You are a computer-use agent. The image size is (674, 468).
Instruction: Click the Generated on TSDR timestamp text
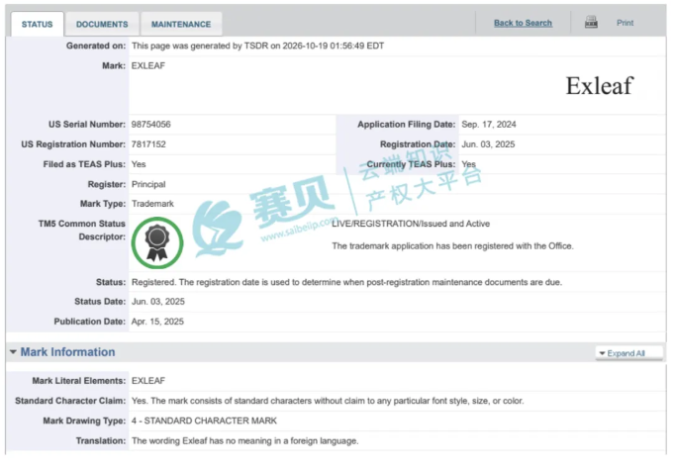click(258, 46)
